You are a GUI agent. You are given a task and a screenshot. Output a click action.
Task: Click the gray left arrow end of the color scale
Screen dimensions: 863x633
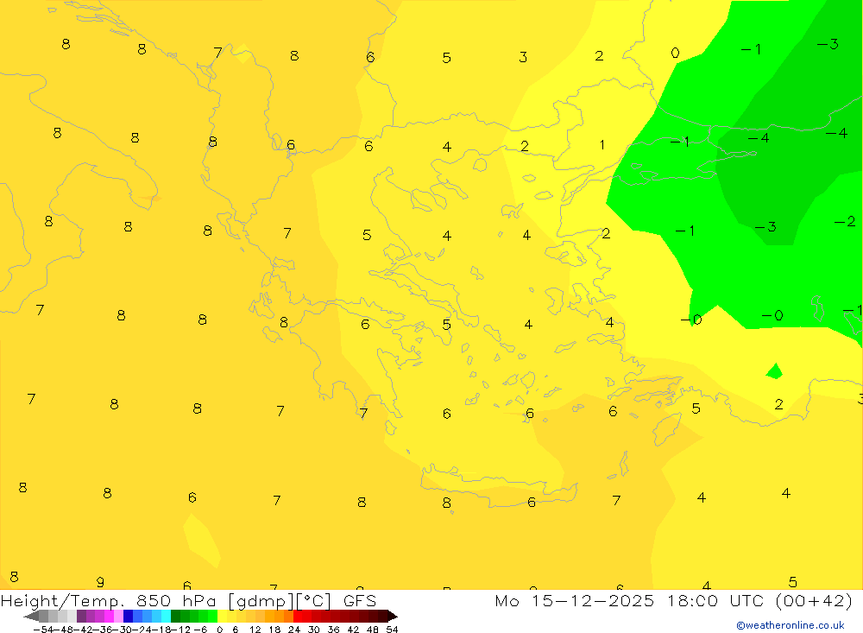click(x=31, y=617)
